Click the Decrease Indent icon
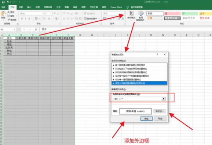Screen dimensions: 212x145 (77, 18)
